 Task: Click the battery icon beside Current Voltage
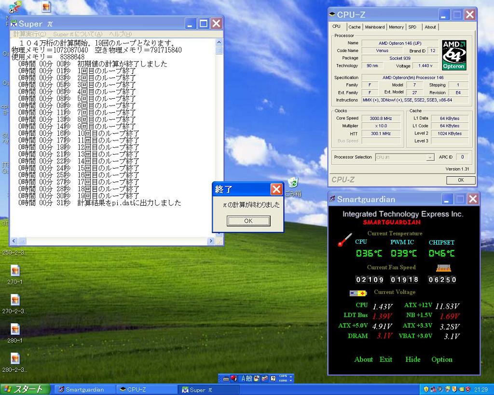pyautogui.click(x=358, y=293)
